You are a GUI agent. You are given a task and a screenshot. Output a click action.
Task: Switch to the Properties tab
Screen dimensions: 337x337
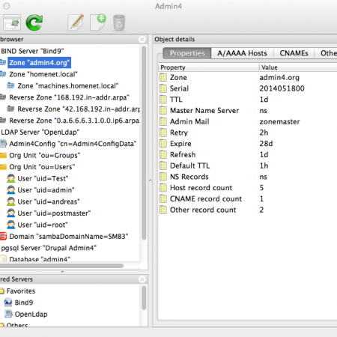pyautogui.click(x=187, y=53)
